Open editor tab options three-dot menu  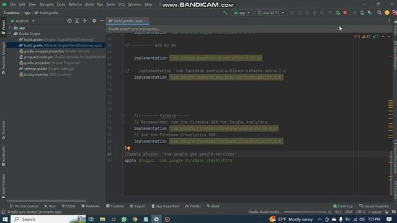point(389,21)
